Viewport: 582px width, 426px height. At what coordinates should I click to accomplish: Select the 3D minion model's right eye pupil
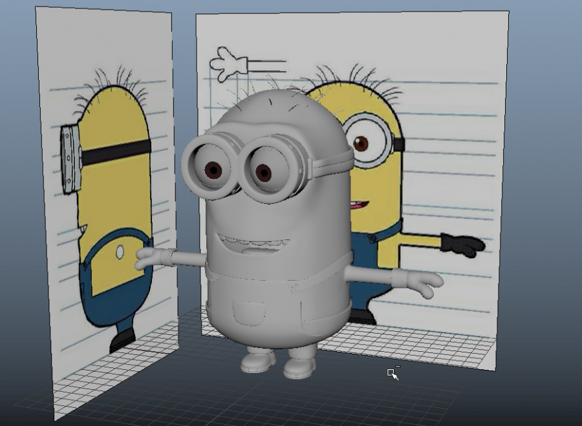coord(263,173)
